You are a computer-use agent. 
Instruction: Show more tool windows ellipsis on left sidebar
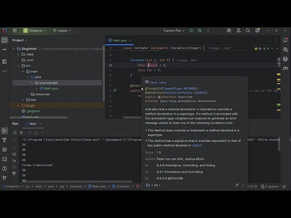coord(5,71)
